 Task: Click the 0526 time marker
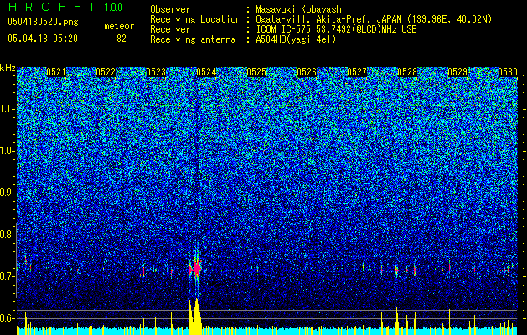(307, 72)
